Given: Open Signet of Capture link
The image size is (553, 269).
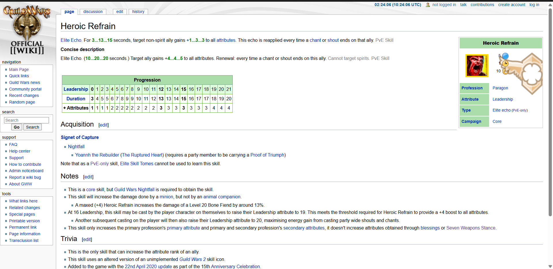Looking at the screenshot, I should 80,137.
